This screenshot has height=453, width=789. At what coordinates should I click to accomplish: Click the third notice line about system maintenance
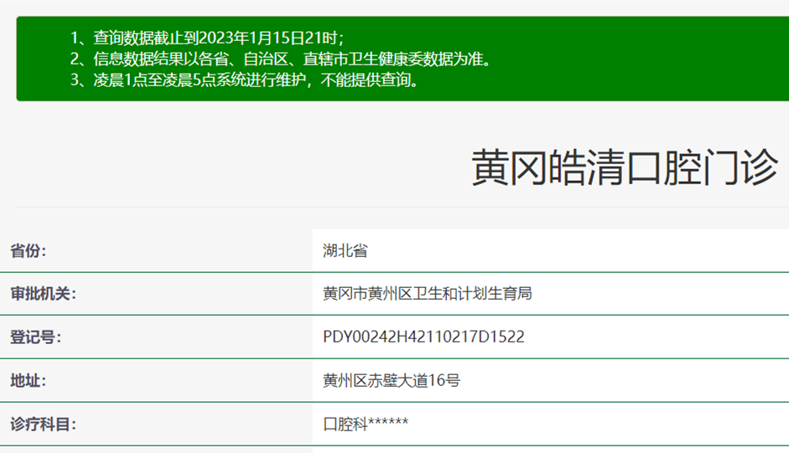point(244,81)
